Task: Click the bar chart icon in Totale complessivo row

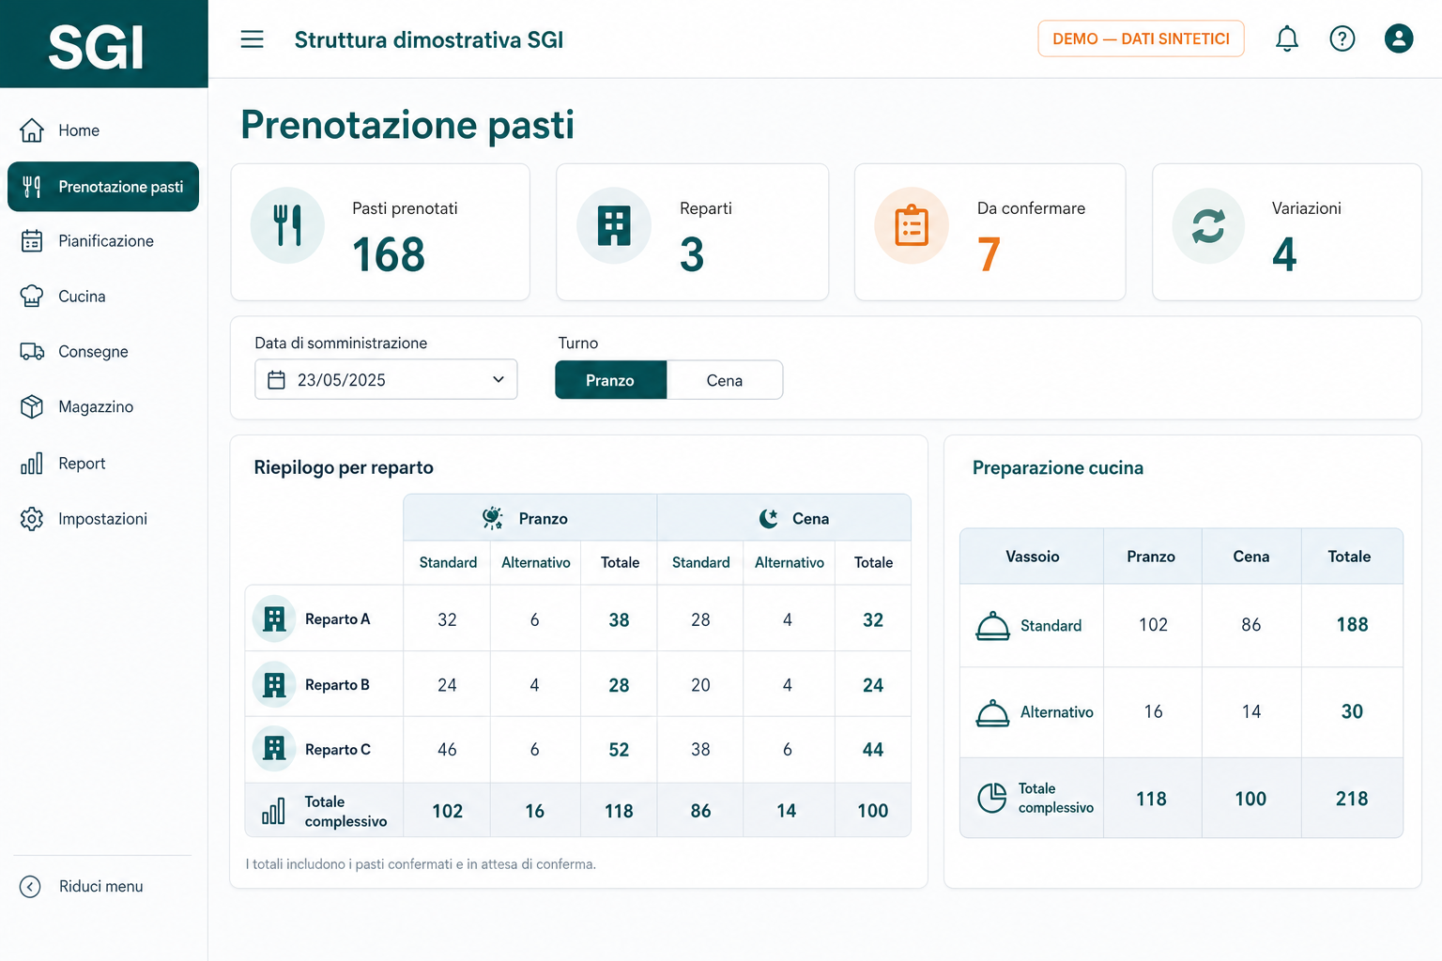Action: pos(273,811)
